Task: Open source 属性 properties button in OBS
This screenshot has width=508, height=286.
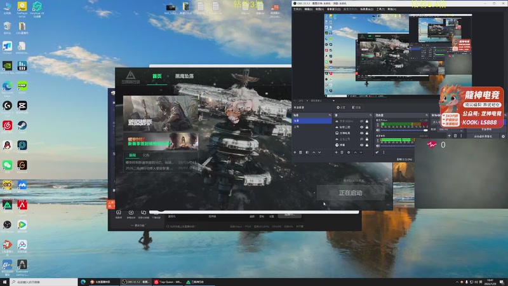Action: [341, 107]
